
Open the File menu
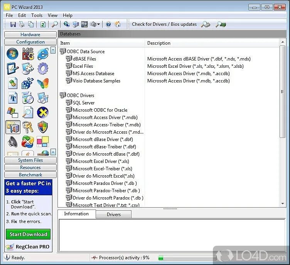[9, 15]
